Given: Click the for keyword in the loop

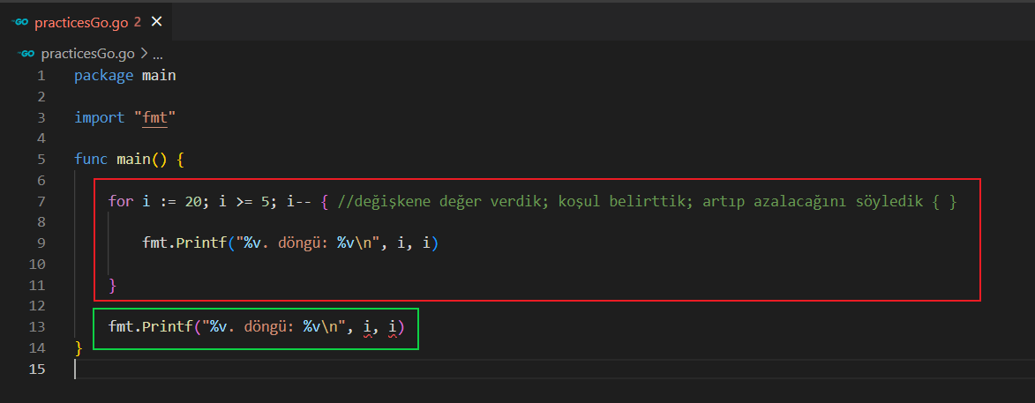Looking at the screenshot, I should (120, 201).
